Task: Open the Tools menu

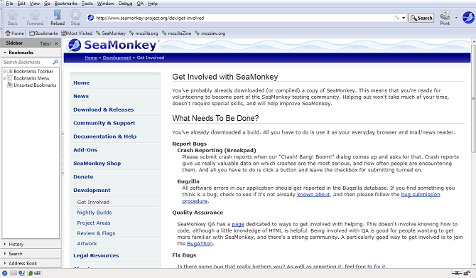Action: click(x=87, y=4)
